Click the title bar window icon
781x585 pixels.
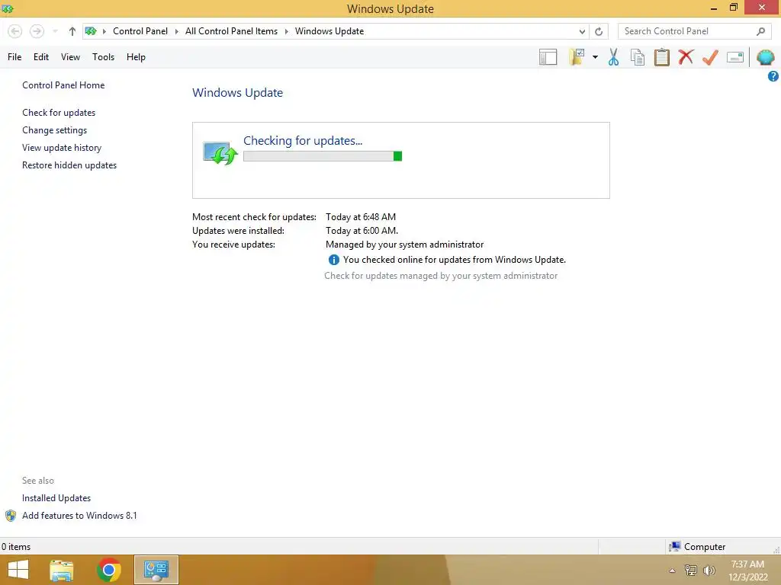pos(8,8)
